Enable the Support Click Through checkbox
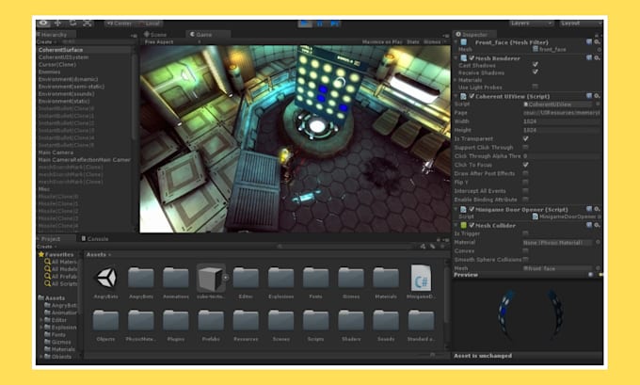 click(x=526, y=147)
